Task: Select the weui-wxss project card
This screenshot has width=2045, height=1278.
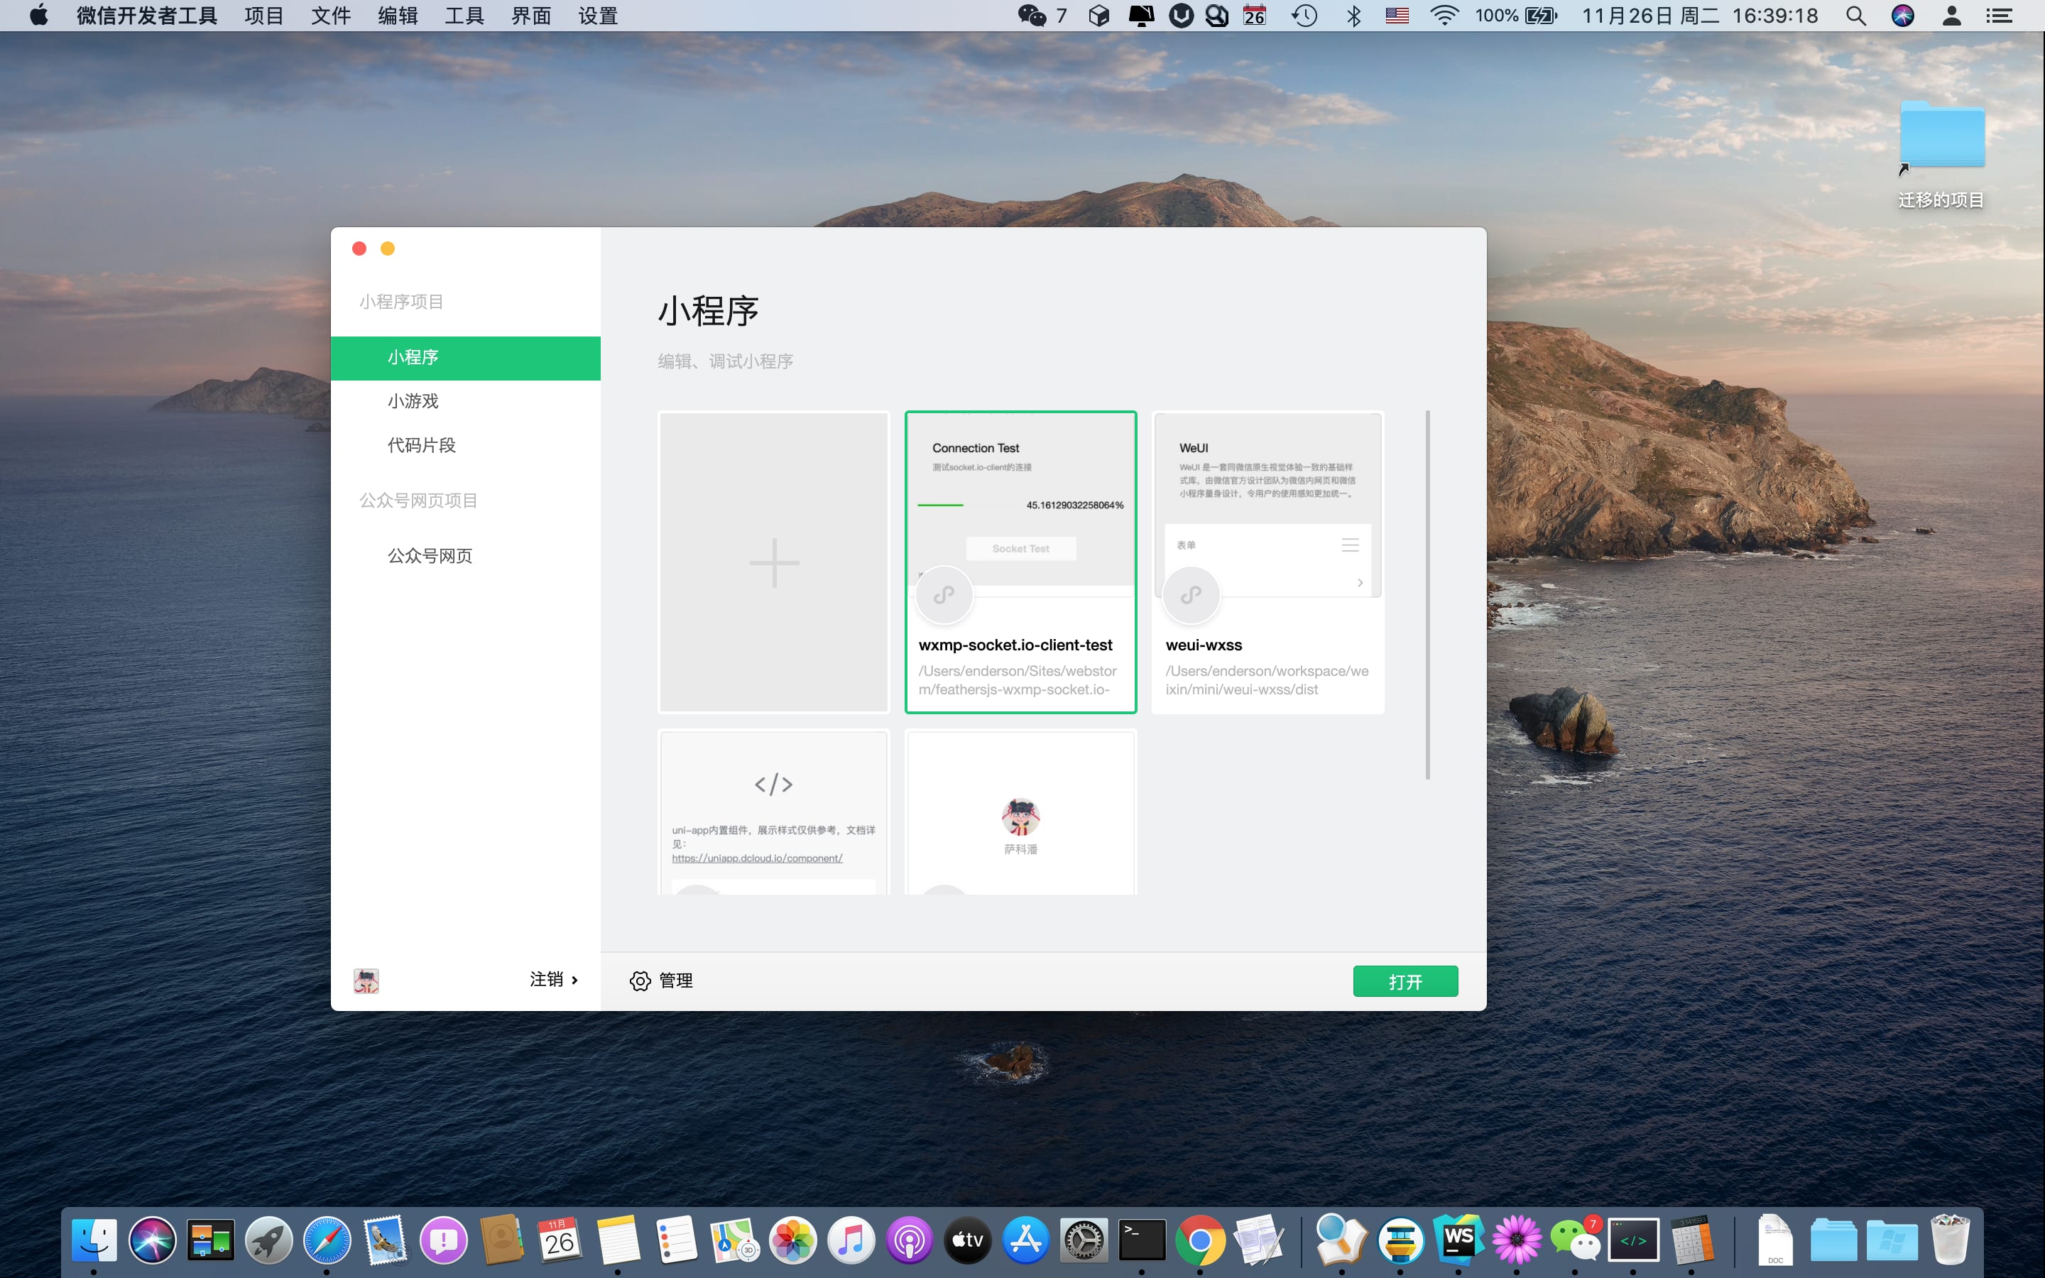Action: 1267,563
